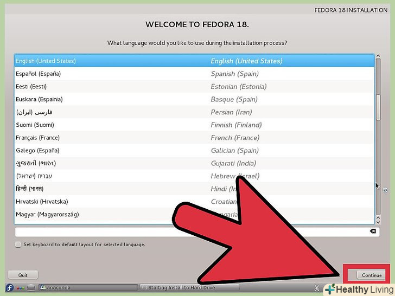Select Magyar (Magyarország) language
Viewport: 395px width, 296px height.
tap(194, 215)
